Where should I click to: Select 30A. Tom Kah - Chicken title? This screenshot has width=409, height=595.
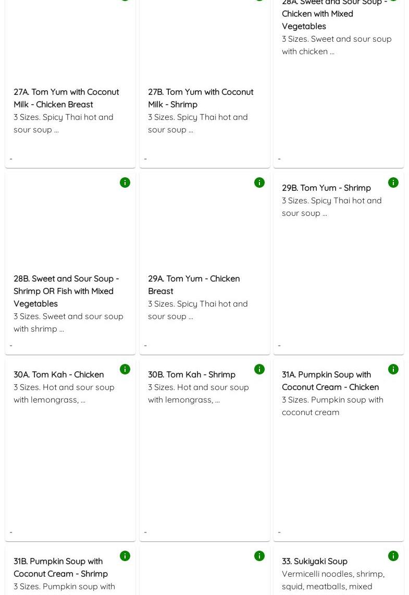(59, 374)
